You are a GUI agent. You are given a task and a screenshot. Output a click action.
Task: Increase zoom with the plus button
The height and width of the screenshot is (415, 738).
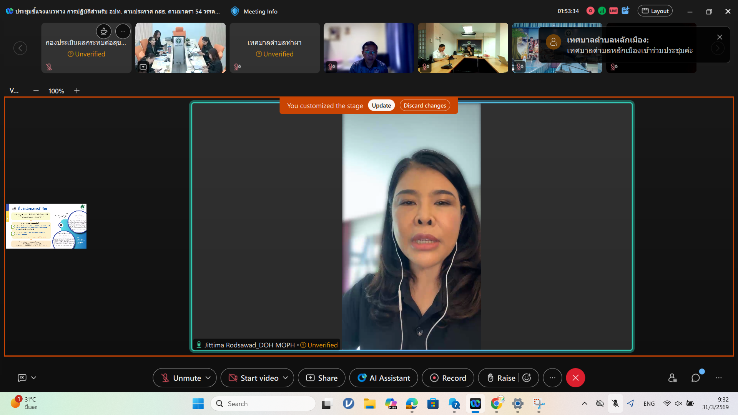[x=77, y=91]
